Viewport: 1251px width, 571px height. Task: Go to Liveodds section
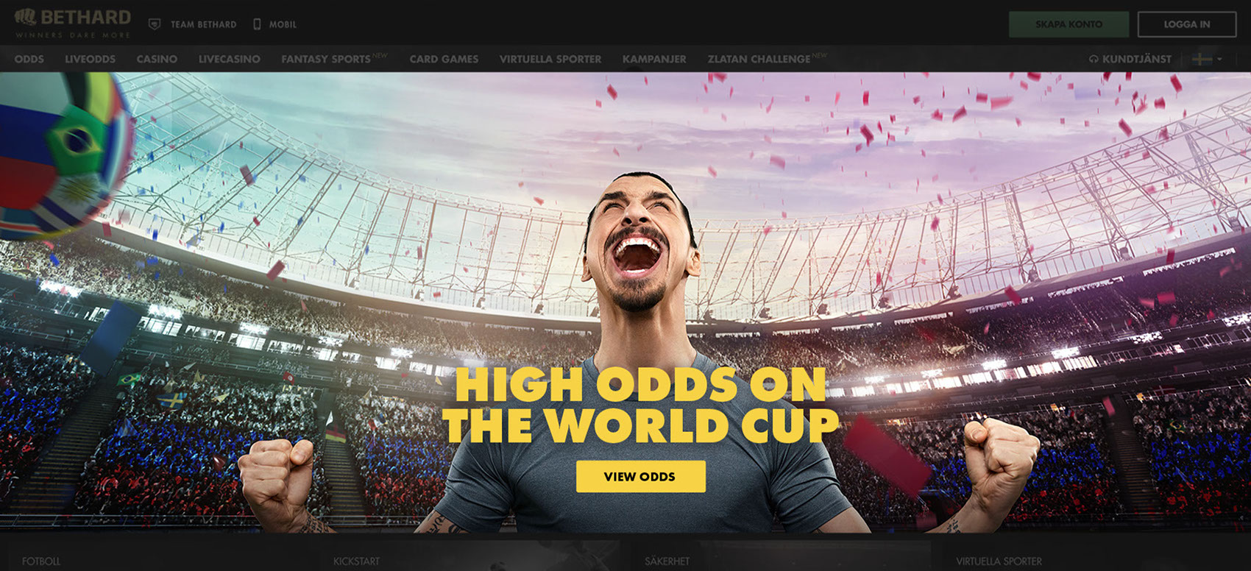(90, 59)
